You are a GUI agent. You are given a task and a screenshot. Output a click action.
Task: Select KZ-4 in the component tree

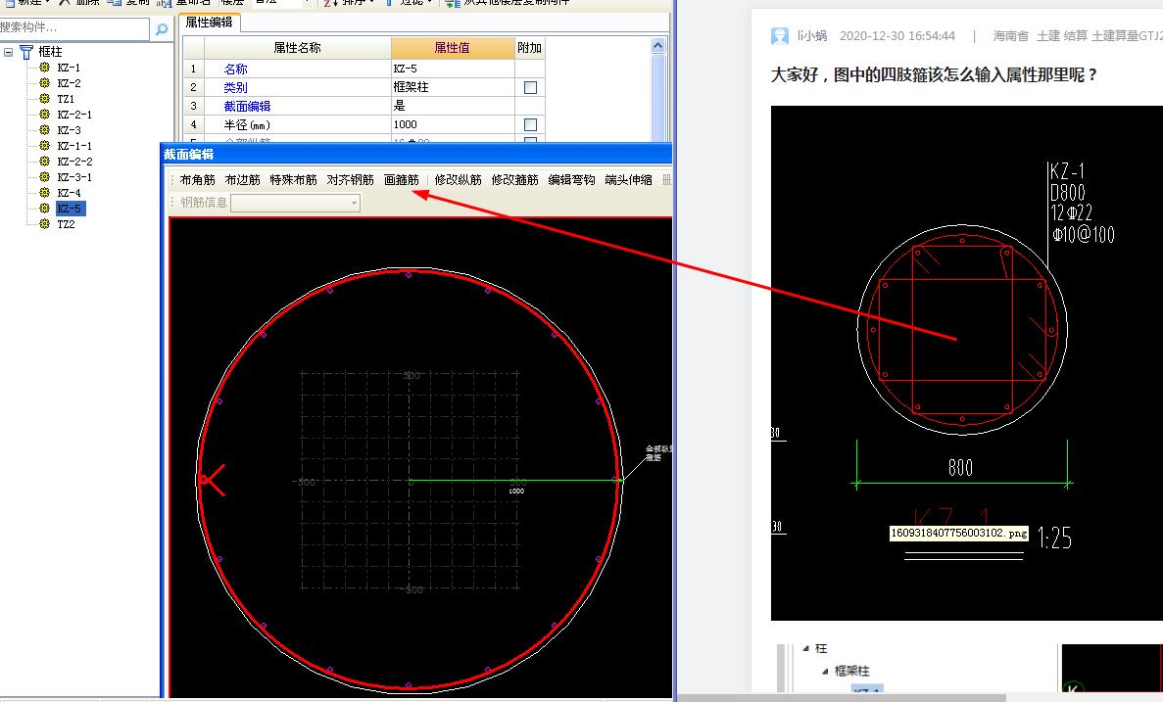pos(69,193)
